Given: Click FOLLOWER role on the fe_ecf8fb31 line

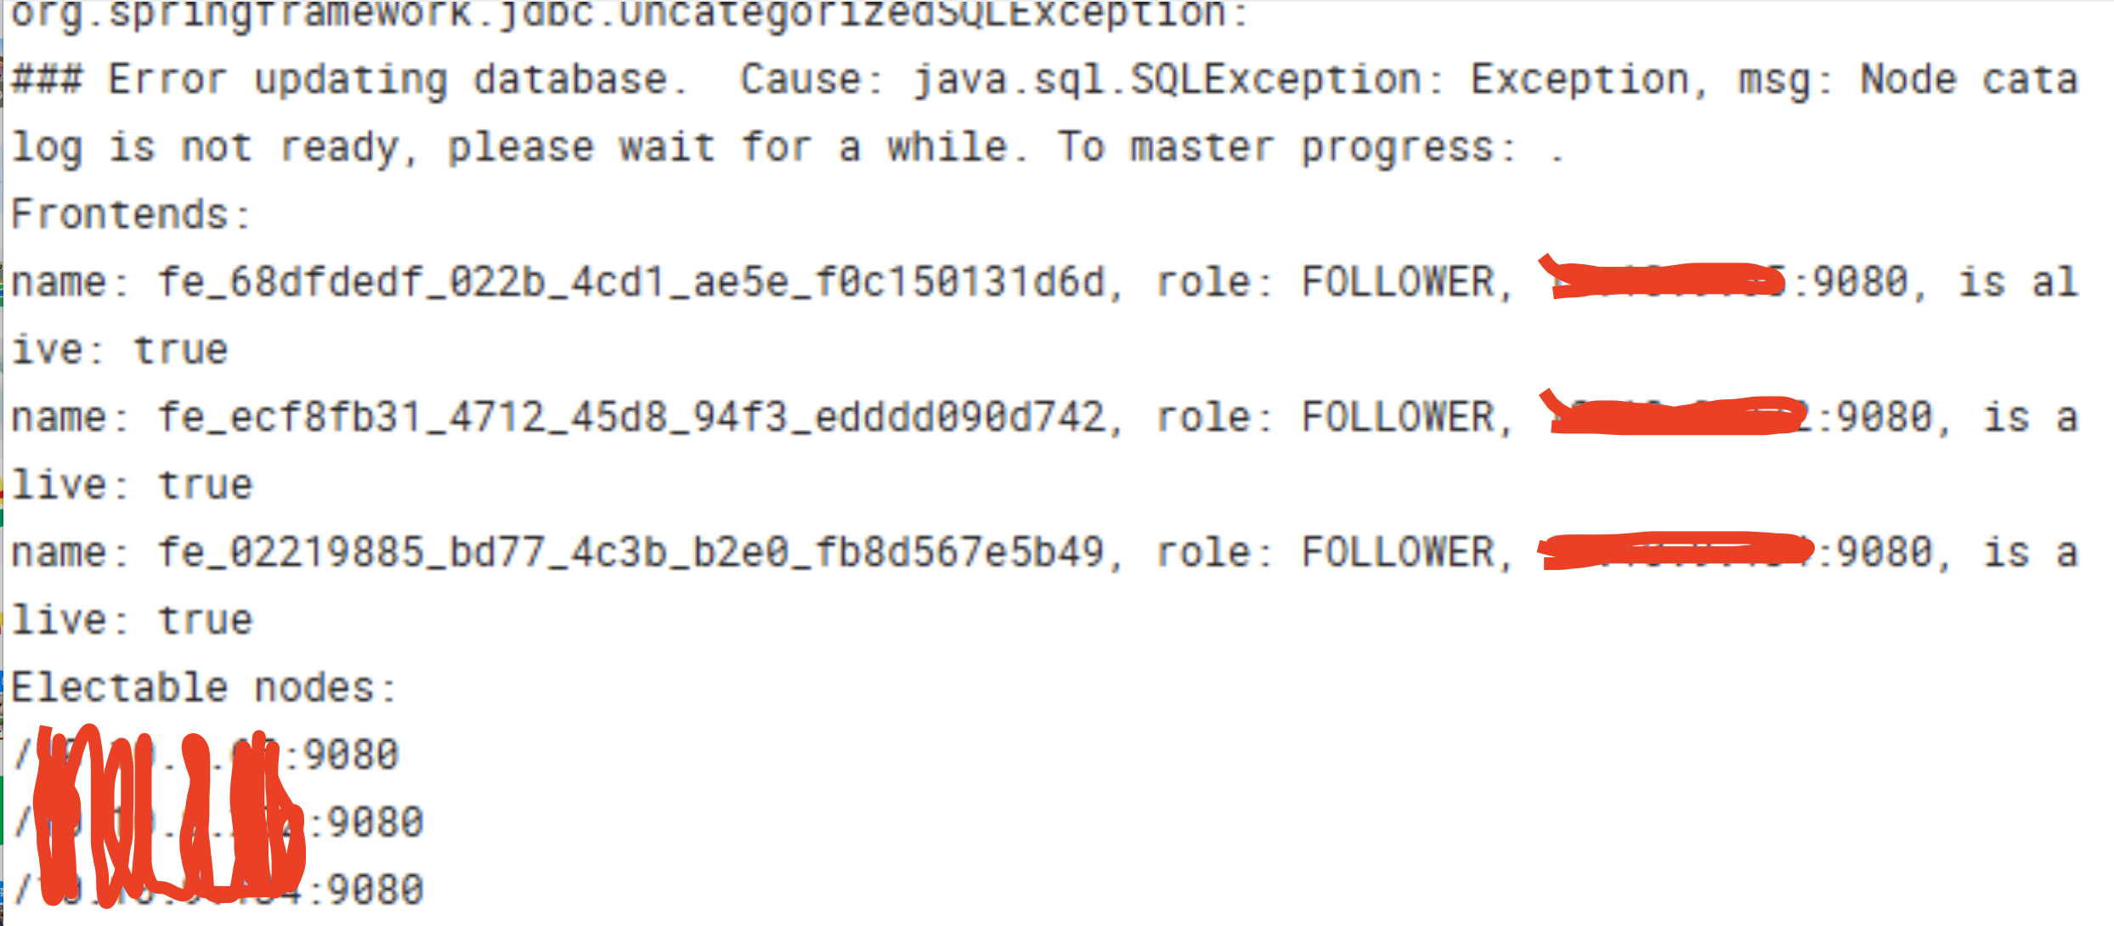Looking at the screenshot, I should coord(1398,418).
